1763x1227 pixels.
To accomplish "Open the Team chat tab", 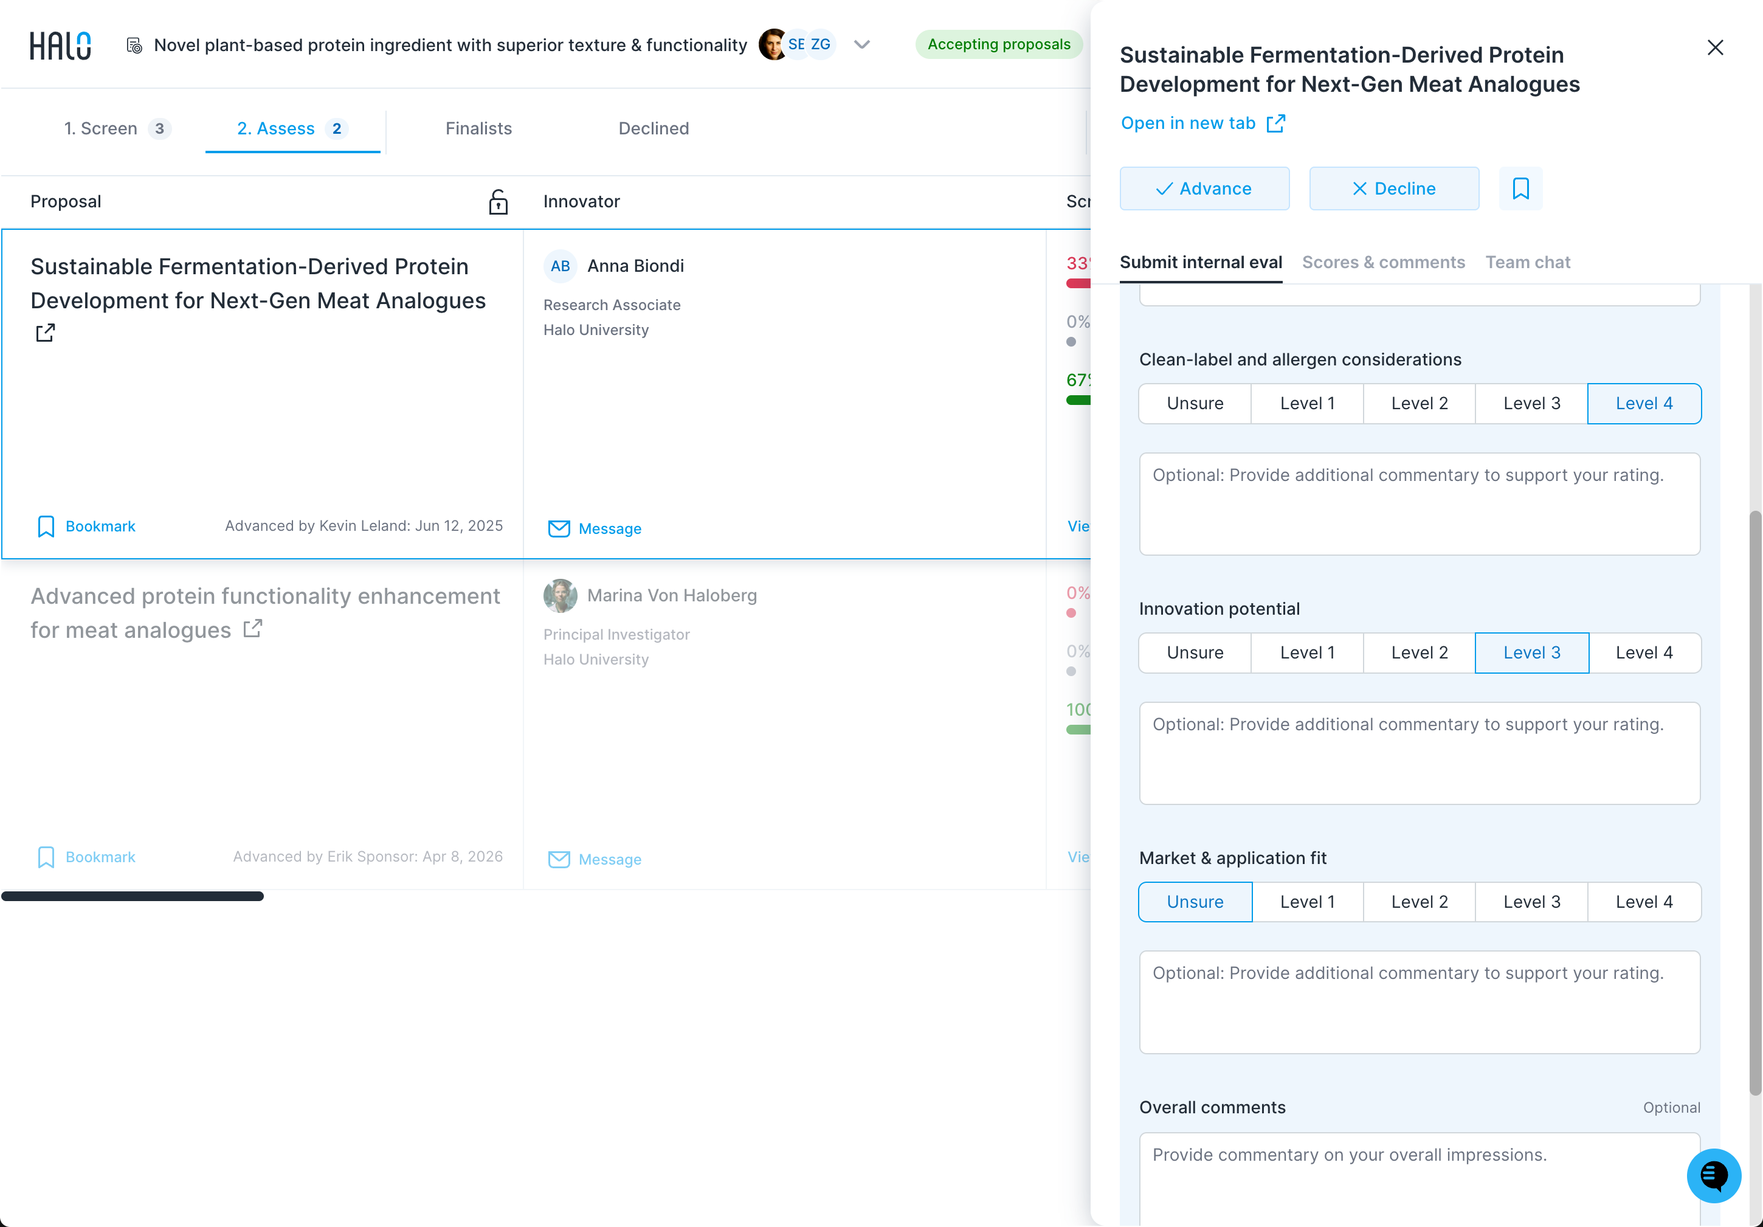I will tap(1527, 263).
